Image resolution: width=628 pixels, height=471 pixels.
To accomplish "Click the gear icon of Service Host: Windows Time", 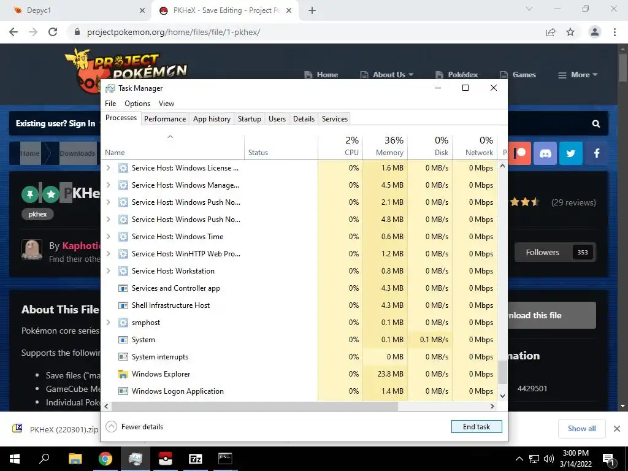I will [123, 237].
